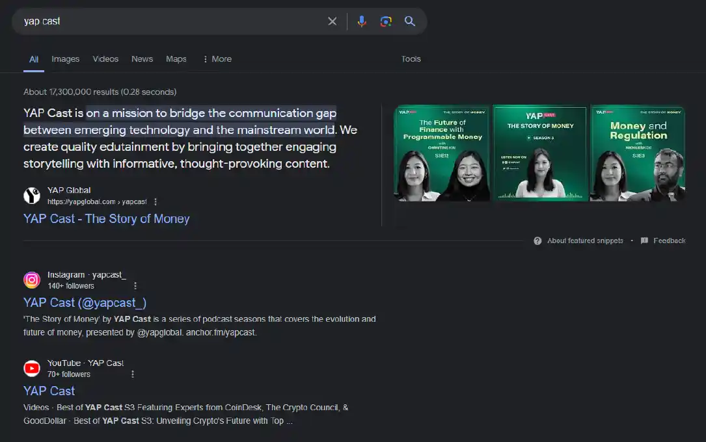The image size is (706, 442).
Task: Click the Instagram logo icon
Action: tap(32, 280)
